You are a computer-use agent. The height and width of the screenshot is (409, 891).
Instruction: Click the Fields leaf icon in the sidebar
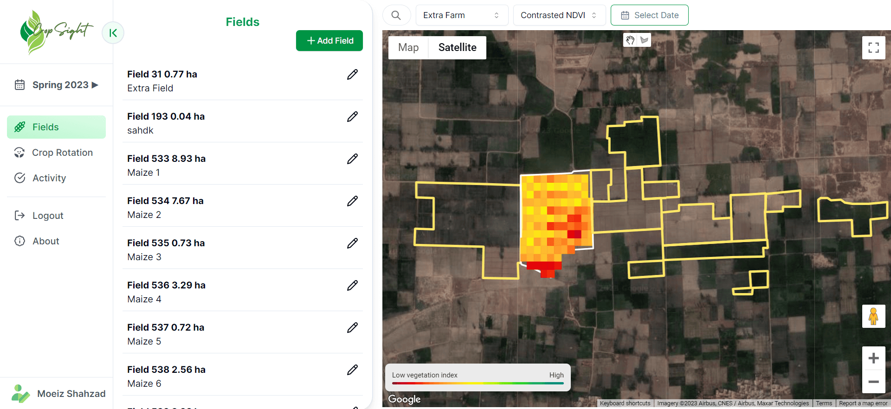coord(19,127)
